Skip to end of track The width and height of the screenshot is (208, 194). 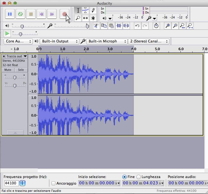[x=52, y=14]
